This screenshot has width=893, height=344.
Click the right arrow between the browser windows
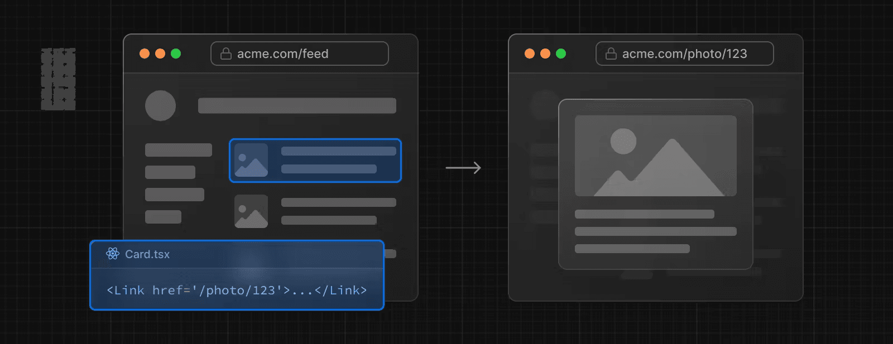463,168
